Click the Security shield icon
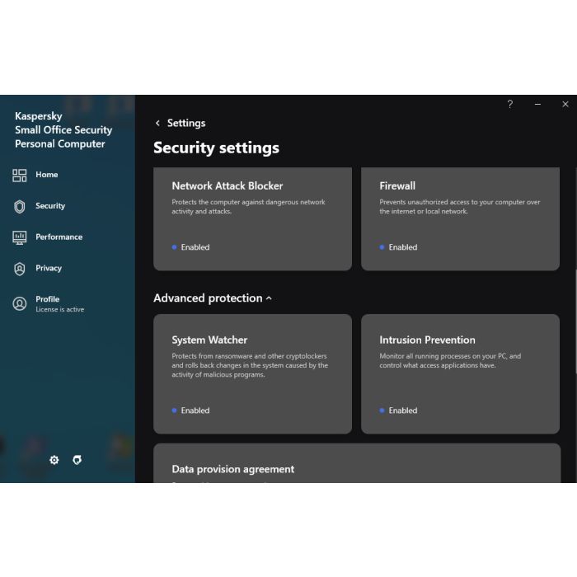The width and height of the screenshot is (577, 577). [20, 206]
